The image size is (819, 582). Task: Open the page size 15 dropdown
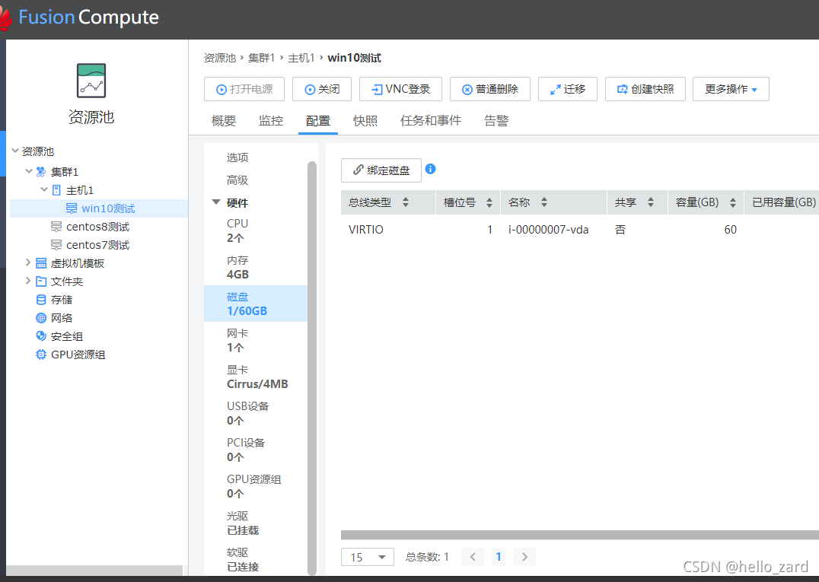coord(367,557)
